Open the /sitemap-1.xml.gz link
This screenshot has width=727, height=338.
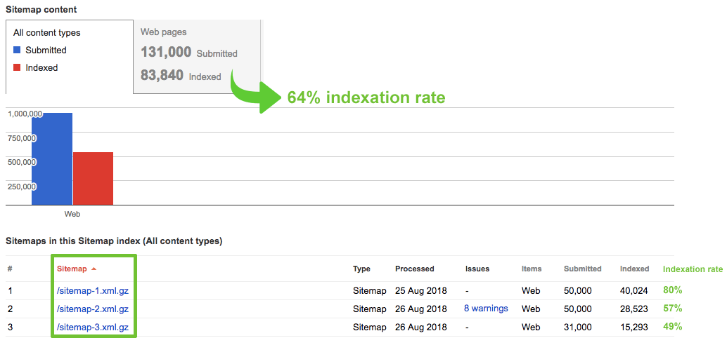[92, 290]
